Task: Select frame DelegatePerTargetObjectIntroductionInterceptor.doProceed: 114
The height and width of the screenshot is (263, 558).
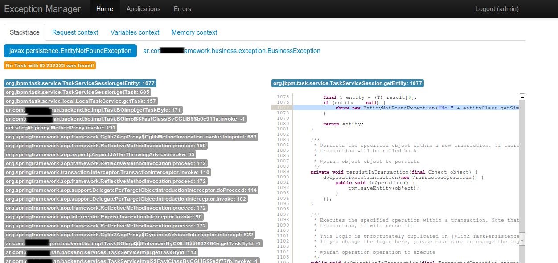Action: click(x=131, y=190)
